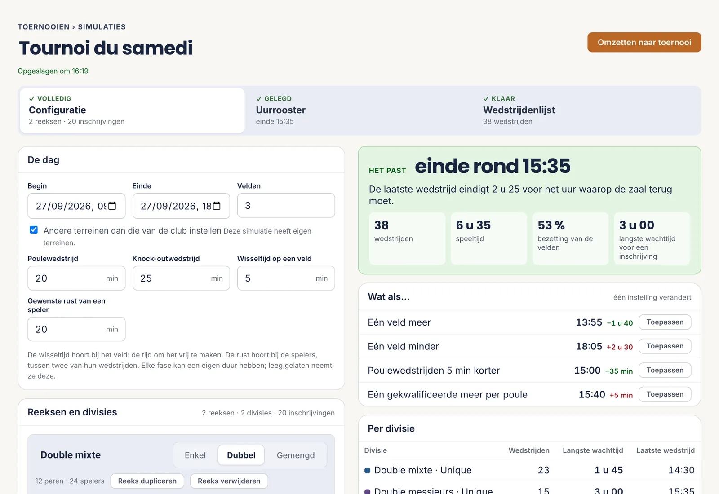
Task: Click the Laatste wedstrijd column header
Action: [665, 450]
